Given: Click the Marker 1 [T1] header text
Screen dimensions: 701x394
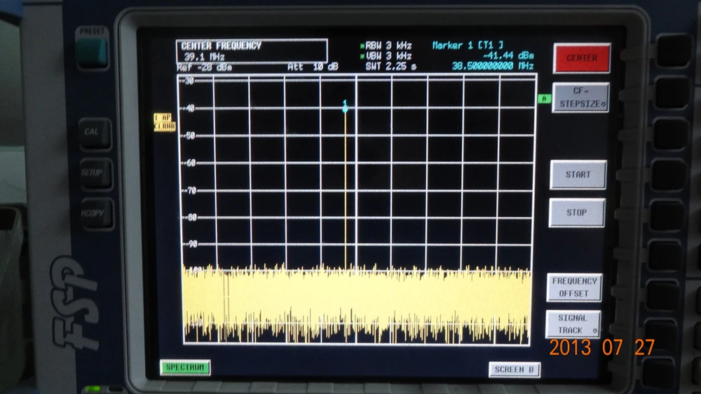Looking at the screenshot, I should pos(468,45).
